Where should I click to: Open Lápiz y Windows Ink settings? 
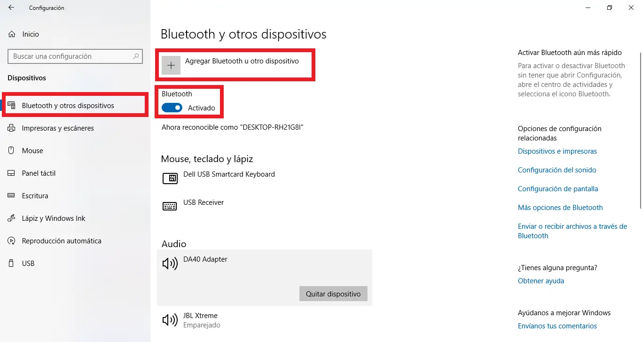tap(53, 218)
